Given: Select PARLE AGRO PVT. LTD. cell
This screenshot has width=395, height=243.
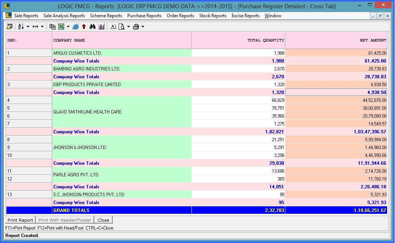Looking at the screenshot, I should point(122,174).
